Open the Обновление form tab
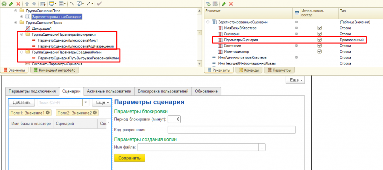The width and height of the screenshot is (383, 170). (x=206, y=91)
